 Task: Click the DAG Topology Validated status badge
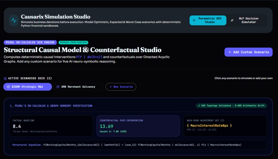[231, 105]
